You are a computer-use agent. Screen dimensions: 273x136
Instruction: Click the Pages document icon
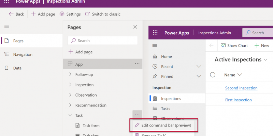coord(6,40)
